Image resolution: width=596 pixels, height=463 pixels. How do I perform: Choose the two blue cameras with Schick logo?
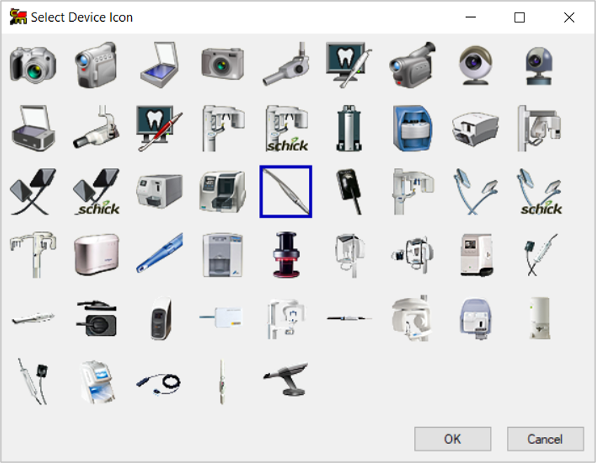(x=539, y=191)
